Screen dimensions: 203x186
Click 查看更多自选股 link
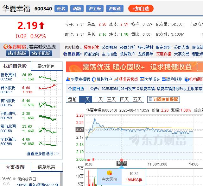tap(43, 154)
